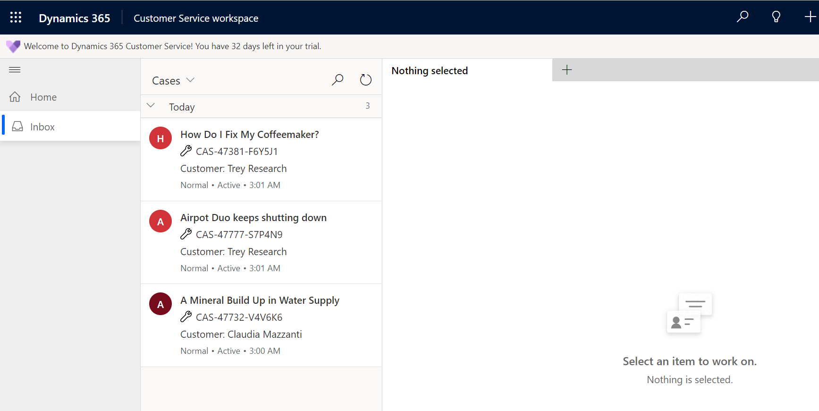Click wrench icon beside CAS-47732-V4V6K6
This screenshot has height=411, width=819.
click(x=186, y=317)
